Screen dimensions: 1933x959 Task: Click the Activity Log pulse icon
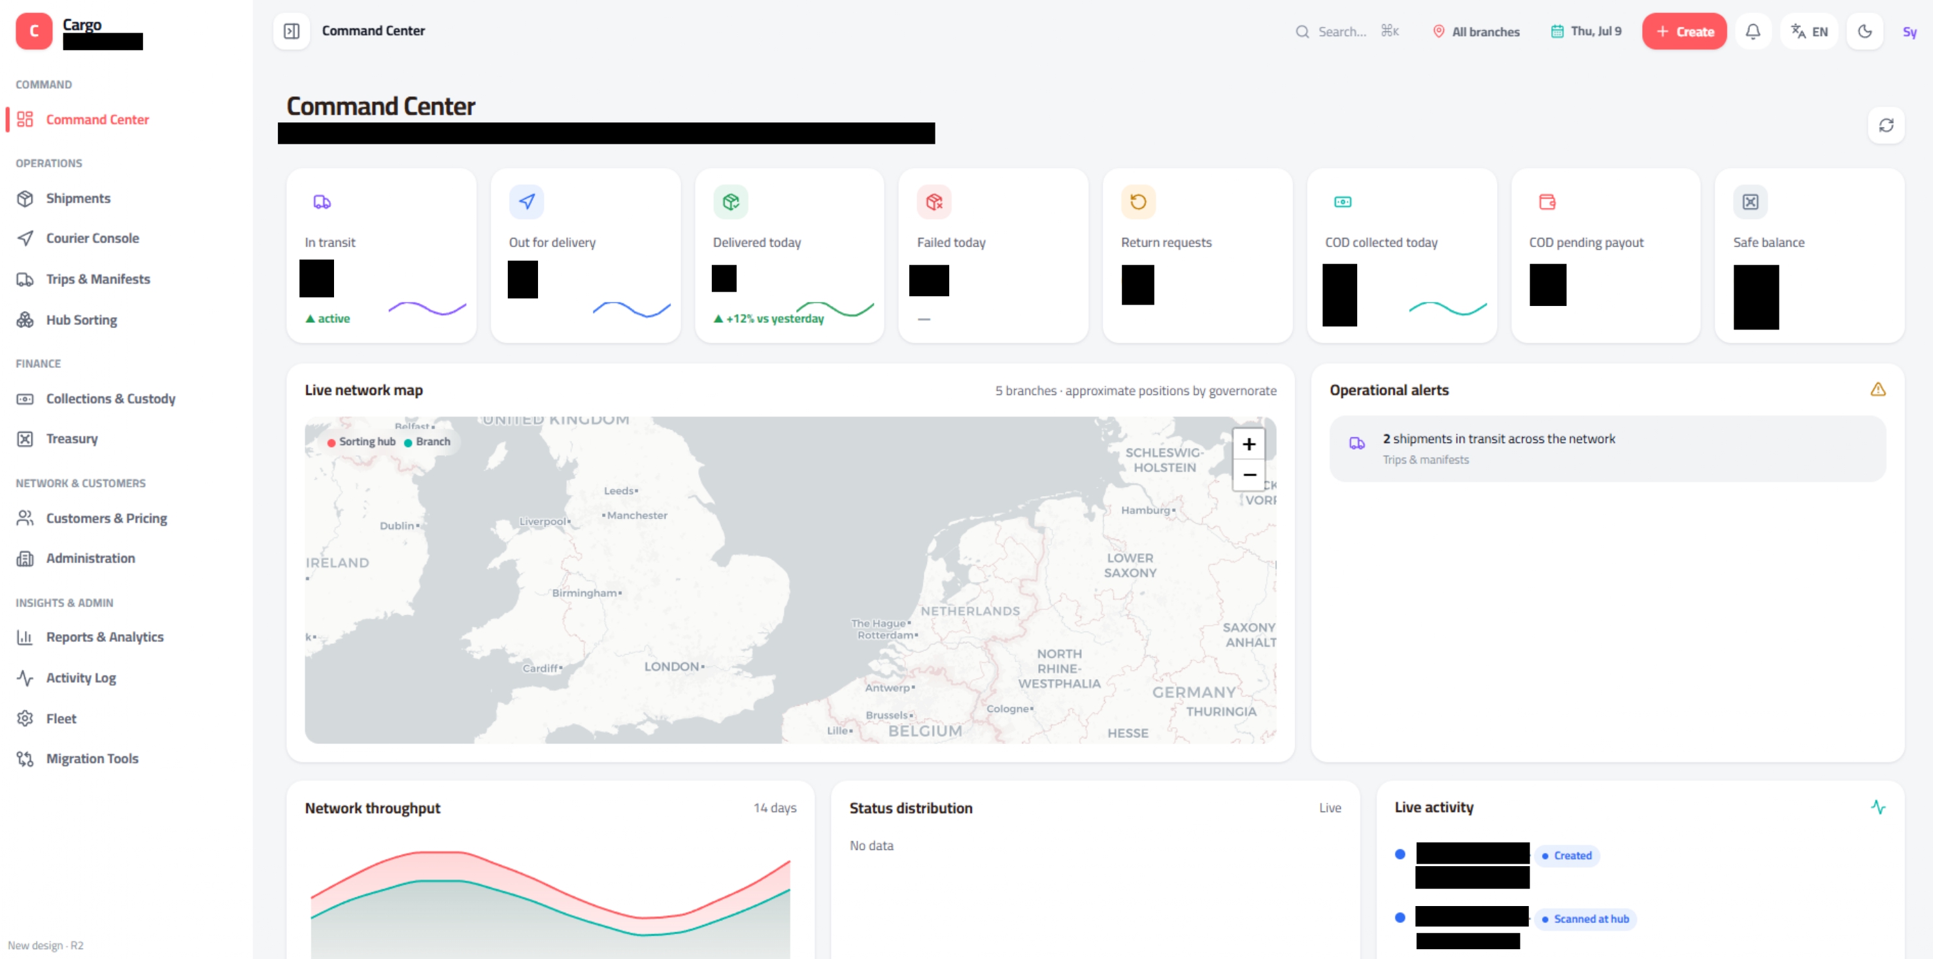(25, 678)
